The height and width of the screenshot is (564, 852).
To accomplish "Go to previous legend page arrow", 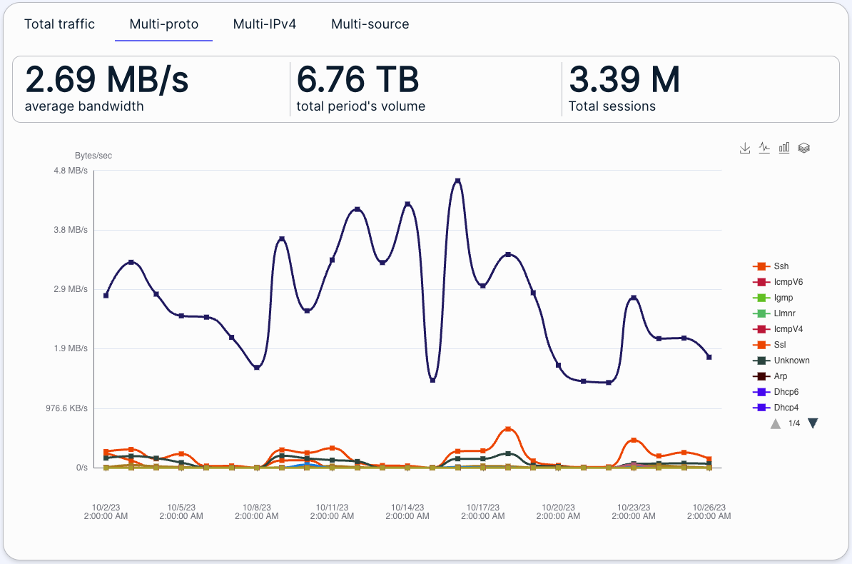I will (776, 423).
